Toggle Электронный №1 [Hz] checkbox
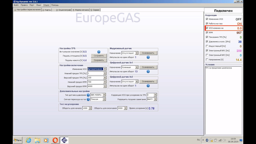Viewport: 256px width, 144px height. (207, 51)
